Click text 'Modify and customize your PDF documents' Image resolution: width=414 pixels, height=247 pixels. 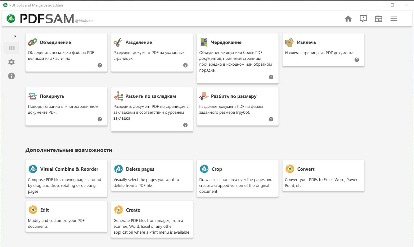tap(56, 223)
